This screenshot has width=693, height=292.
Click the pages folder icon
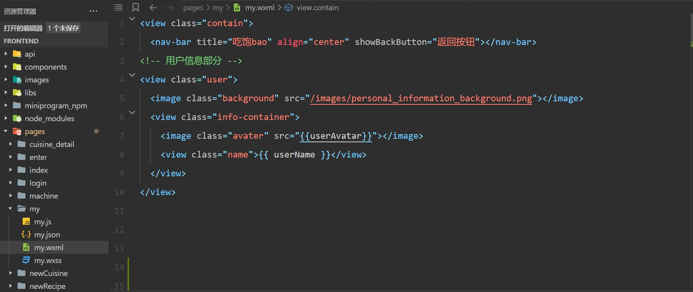point(17,131)
